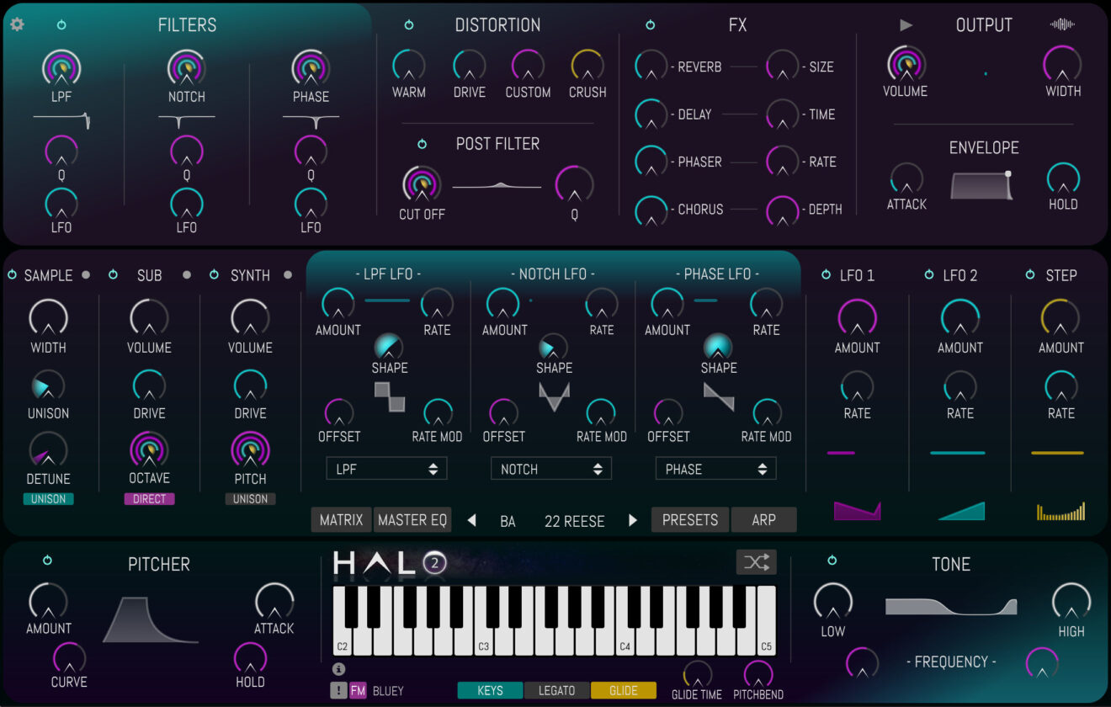Switch to the MATRIX view
Image resolution: width=1111 pixels, height=707 pixels.
tap(341, 519)
